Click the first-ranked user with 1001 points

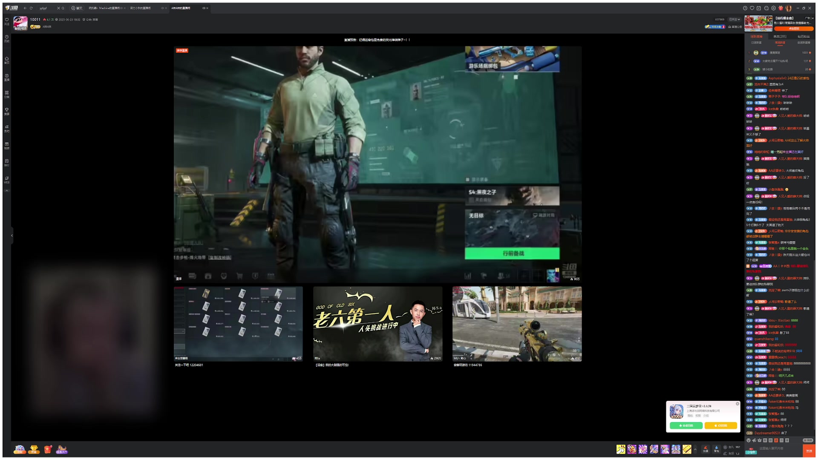click(x=779, y=53)
